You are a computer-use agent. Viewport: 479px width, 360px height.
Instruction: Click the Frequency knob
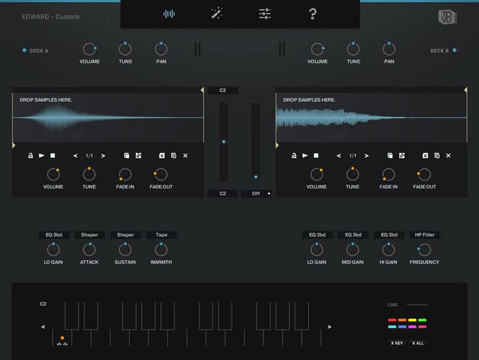click(424, 250)
